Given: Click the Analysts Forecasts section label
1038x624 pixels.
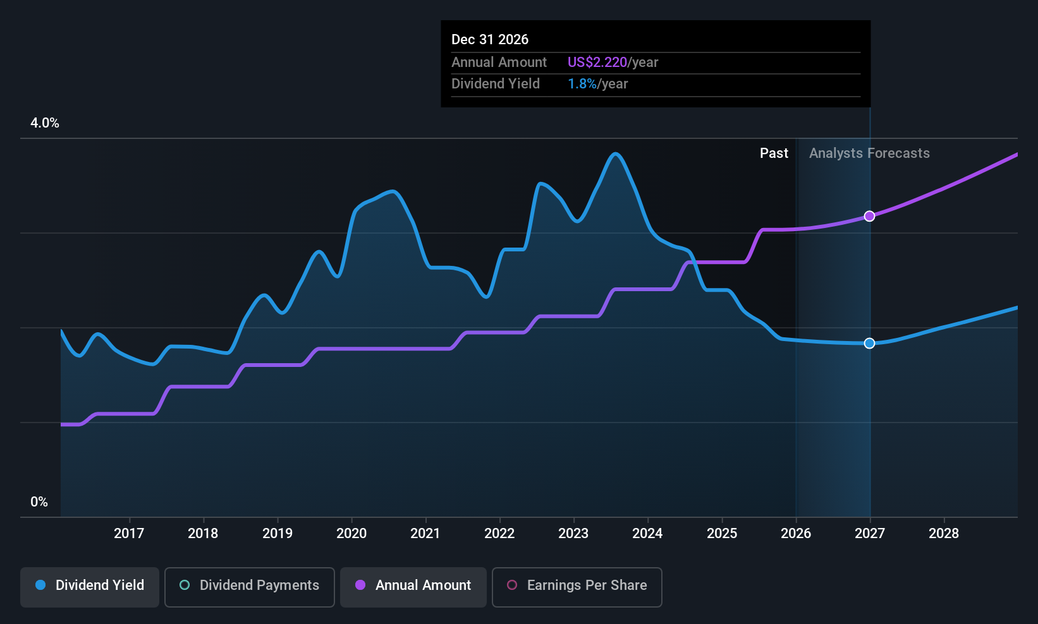Looking at the screenshot, I should click(869, 153).
